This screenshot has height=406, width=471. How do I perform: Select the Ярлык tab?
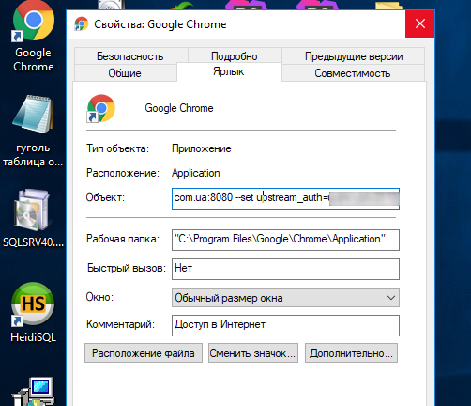tap(229, 71)
